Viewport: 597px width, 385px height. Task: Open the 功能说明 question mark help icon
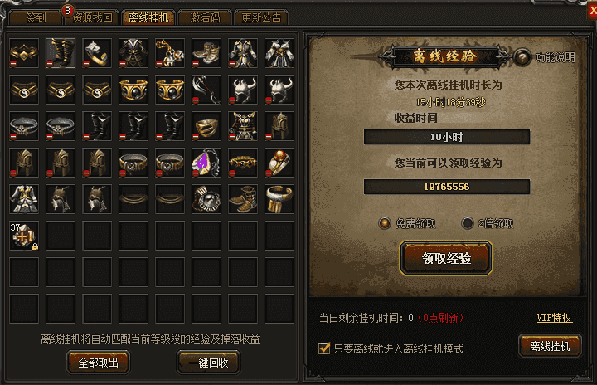[522, 57]
